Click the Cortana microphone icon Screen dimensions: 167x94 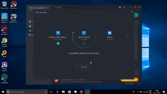pos(46,92)
